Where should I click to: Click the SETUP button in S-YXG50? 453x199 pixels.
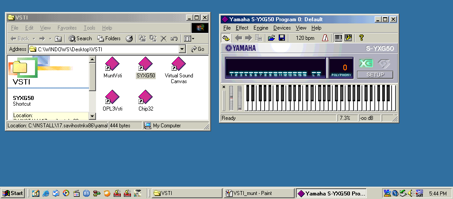tap(375, 75)
